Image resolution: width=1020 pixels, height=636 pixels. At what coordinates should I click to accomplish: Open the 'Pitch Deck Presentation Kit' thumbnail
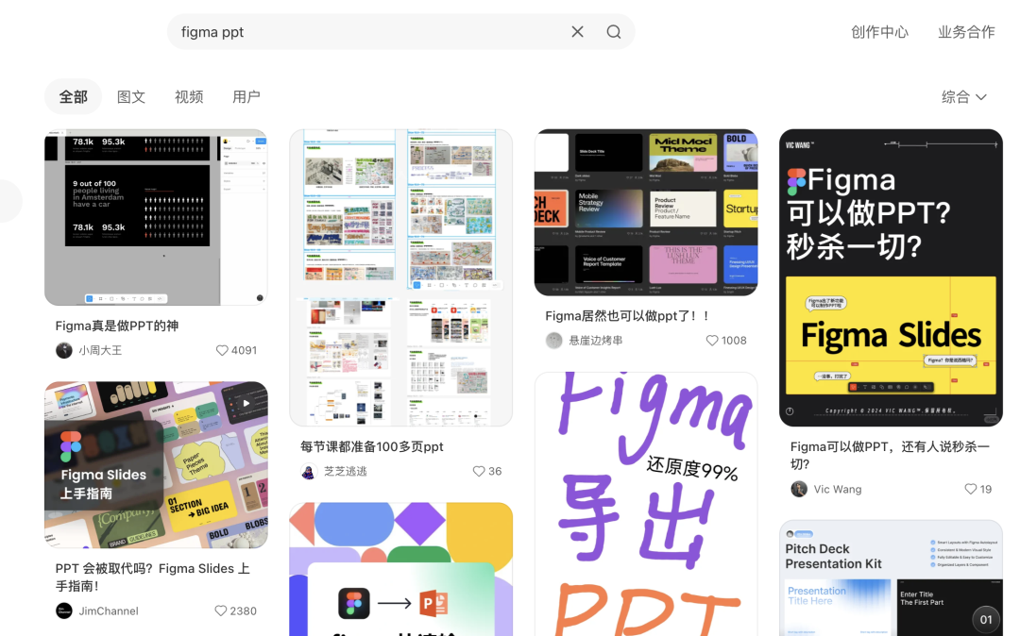[892, 578]
